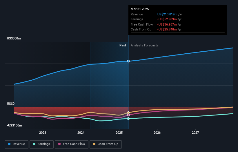The image size is (238, 152).
Task: Click the Mar 31 2025 tooltip date
Action: (x=140, y=9)
